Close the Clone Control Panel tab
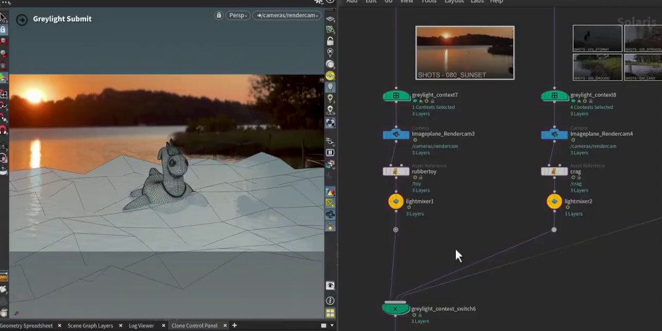 pyautogui.click(x=225, y=325)
